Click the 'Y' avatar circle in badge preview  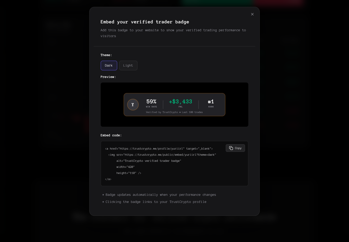pyautogui.click(x=133, y=105)
